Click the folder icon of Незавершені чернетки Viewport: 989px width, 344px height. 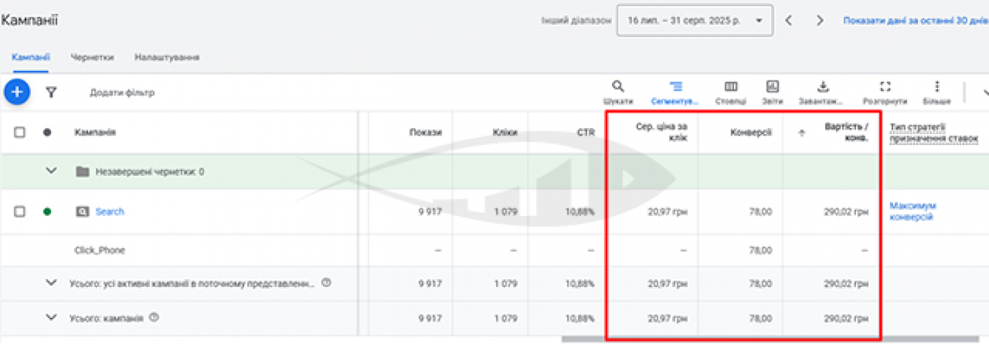pos(83,171)
